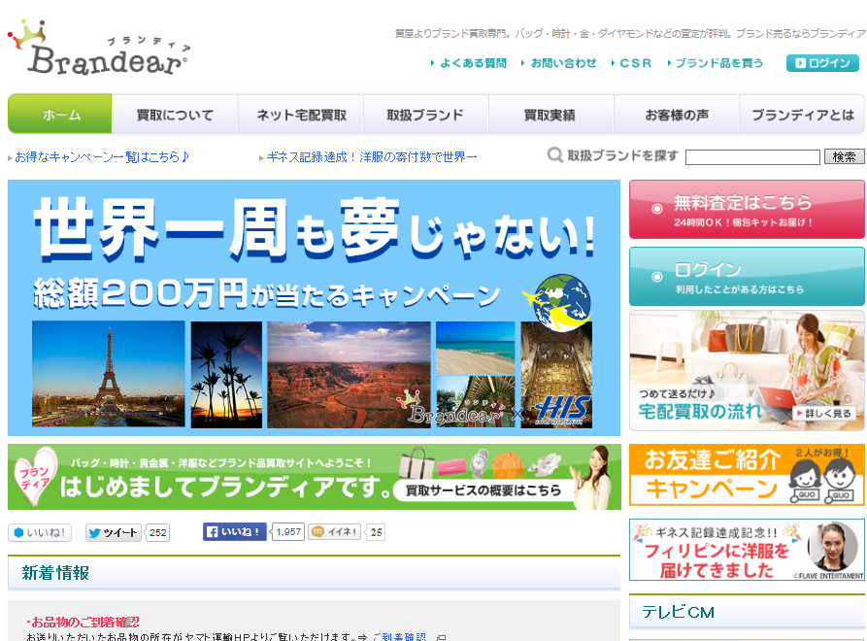Click the Hatena いいね! share button
Screen dimensions: 867x641
pyautogui.click(x=40, y=532)
